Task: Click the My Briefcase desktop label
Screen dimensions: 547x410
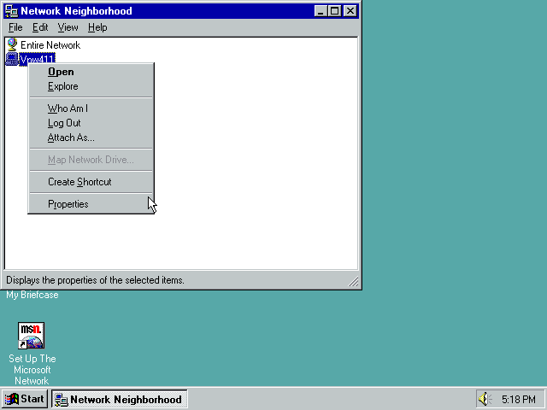Action: coord(32,295)
